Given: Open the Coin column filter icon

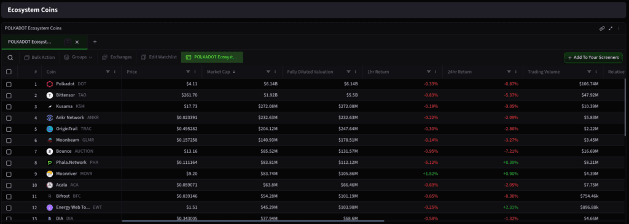Looking at the screenshot, I should coord(107,72).
